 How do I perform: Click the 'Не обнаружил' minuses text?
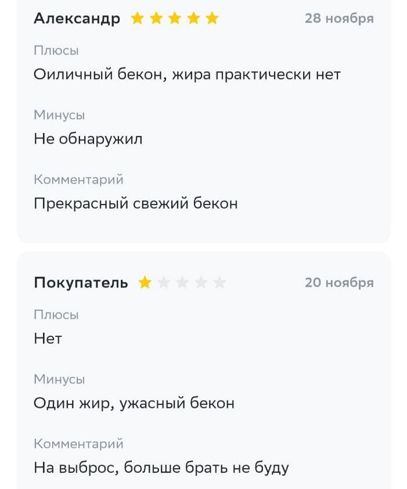88,139
